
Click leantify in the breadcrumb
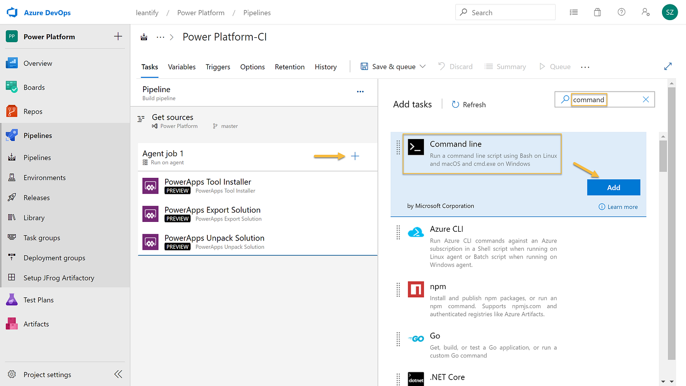pyautogui.click(x=147, y=13)
